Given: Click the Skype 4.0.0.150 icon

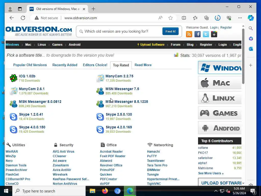Looking at the screenshot, I should coord(14,129).
